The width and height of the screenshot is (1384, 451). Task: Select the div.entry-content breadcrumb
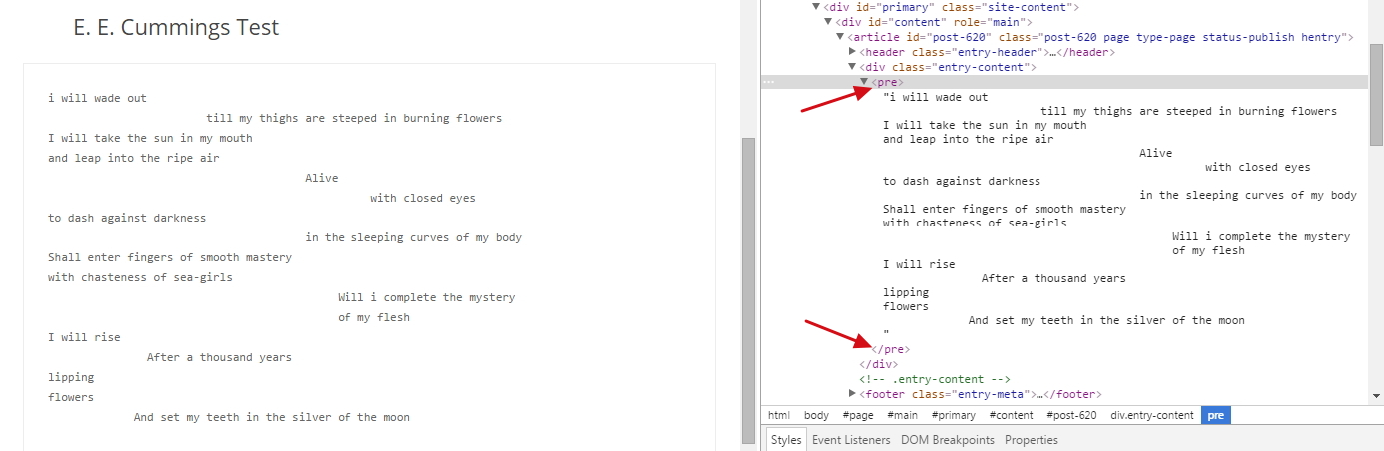coord(1152,416)
